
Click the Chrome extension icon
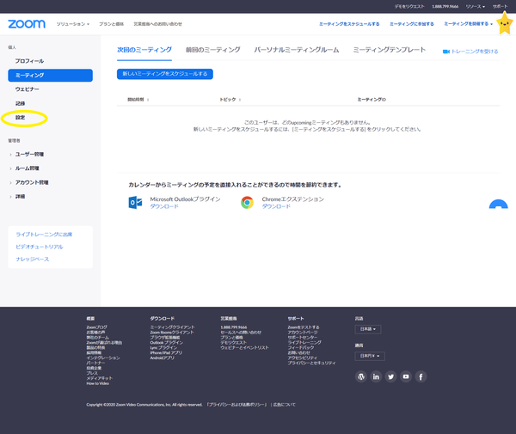click(247, 203)
